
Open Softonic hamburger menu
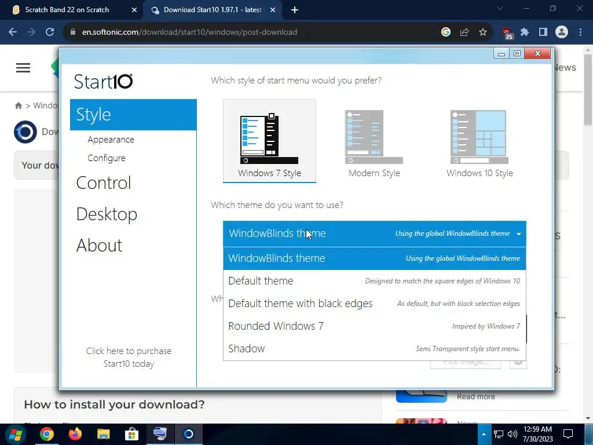(x=23, y=68)
